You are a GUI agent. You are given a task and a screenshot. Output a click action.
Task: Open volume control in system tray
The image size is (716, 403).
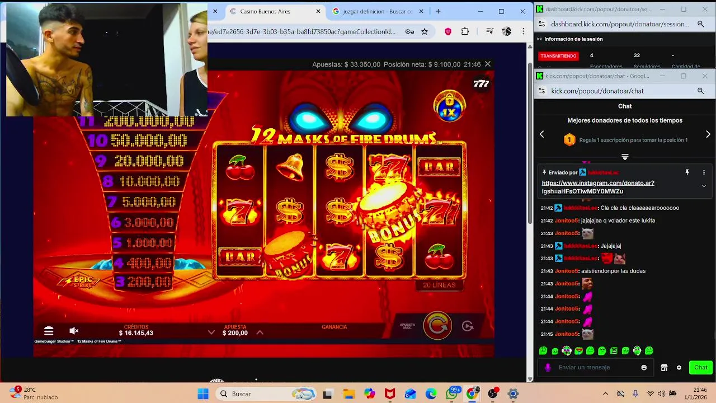[661, 394]
